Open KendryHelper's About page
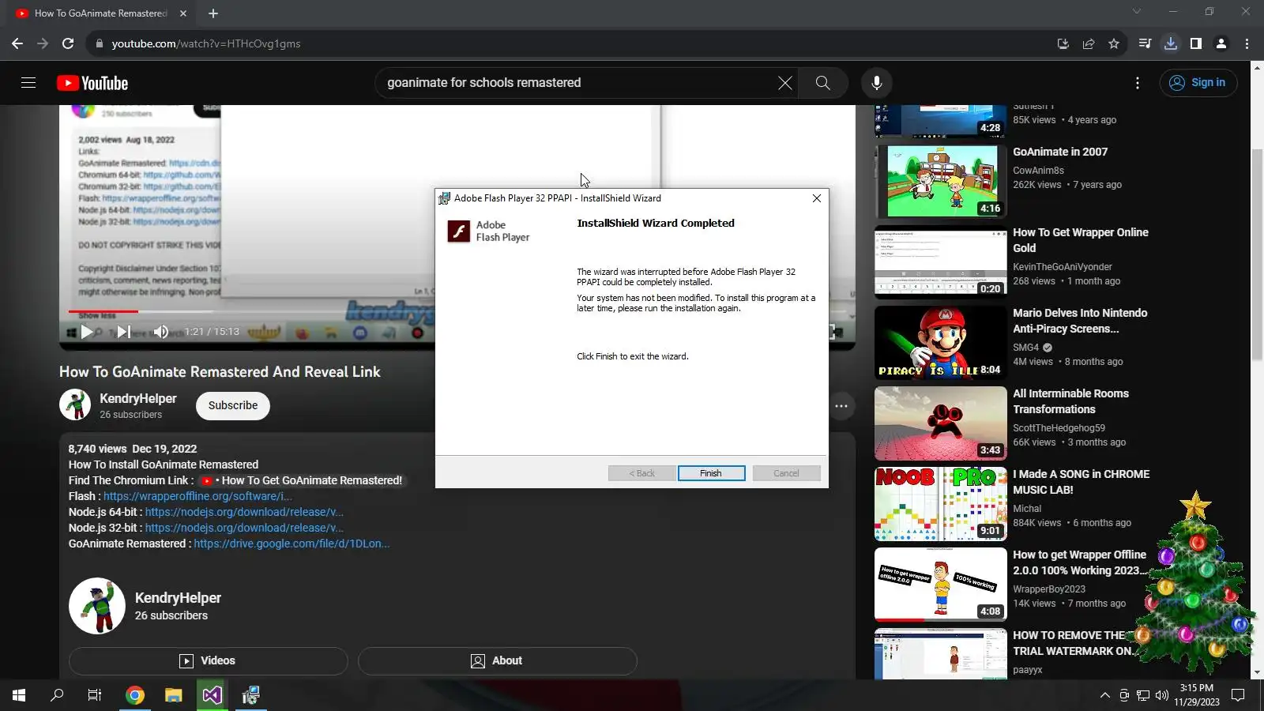This screenshot has height=711, width=1264. pos(498,661)
